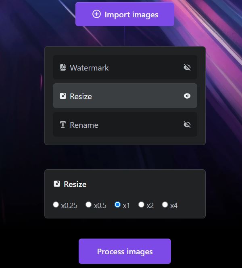Viewport: 242px width, 268px height.
Task: Click the Watermark image icon
Action: (x=63, y=67)
